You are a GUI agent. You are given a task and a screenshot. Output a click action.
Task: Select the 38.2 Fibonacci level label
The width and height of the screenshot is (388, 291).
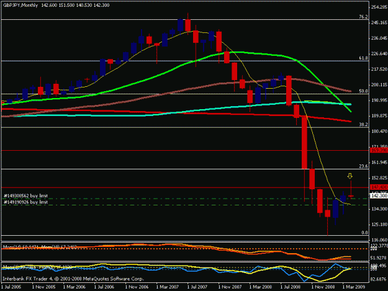(363, 124)
